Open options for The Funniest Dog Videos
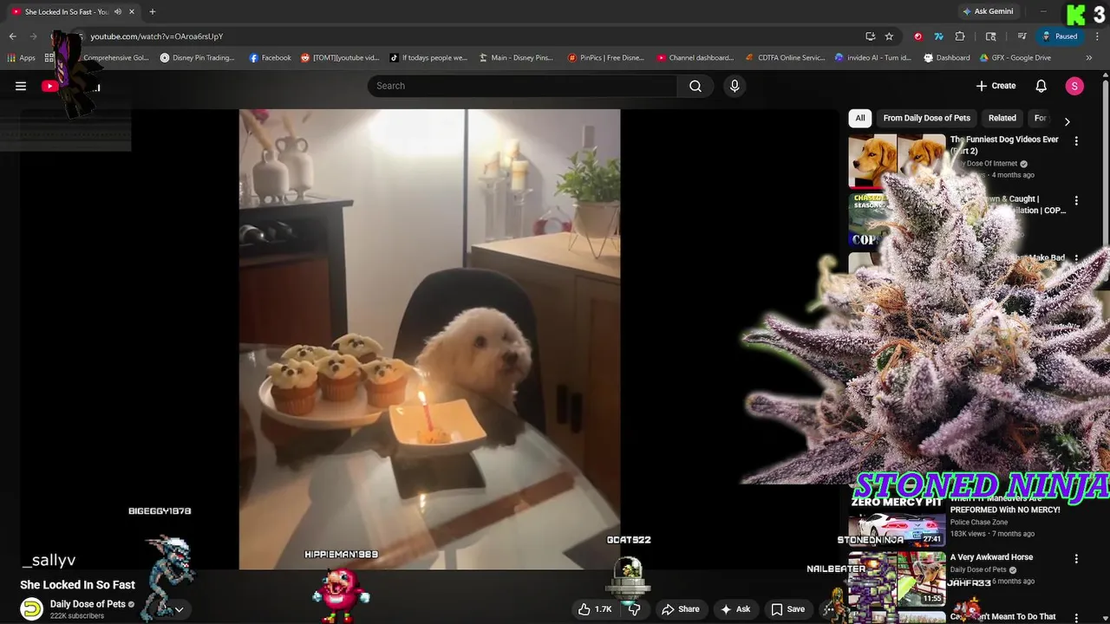The width and height of the screenshot is (1110, 624). 1076,140
